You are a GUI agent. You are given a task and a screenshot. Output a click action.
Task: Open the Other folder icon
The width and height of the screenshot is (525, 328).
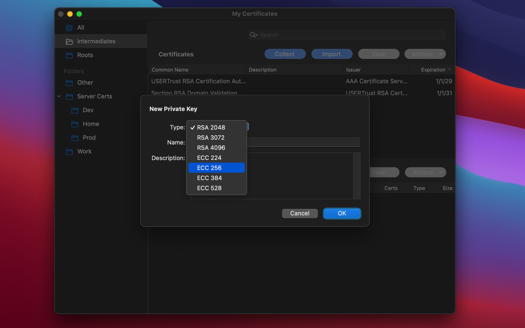click(69, 83)
